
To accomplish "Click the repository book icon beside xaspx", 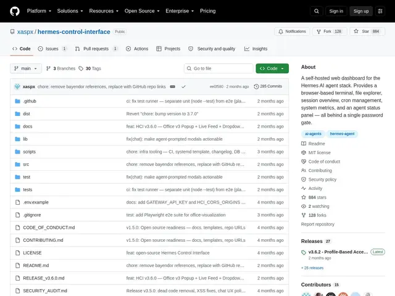I will (x=12, y=31).
